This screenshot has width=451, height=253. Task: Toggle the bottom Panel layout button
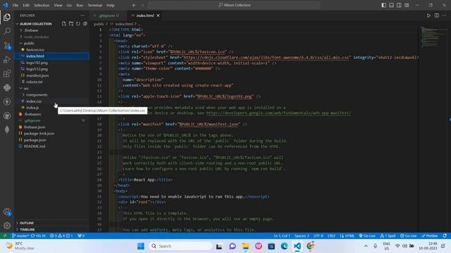392,5
